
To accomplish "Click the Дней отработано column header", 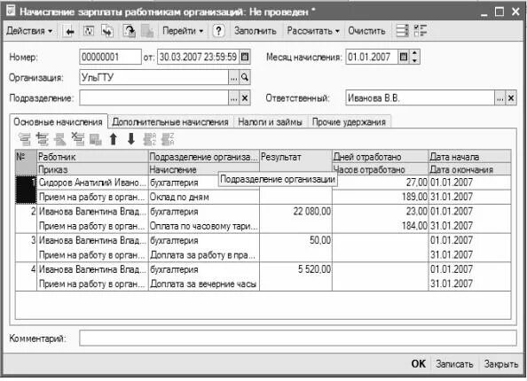I will tap(381, 157).
